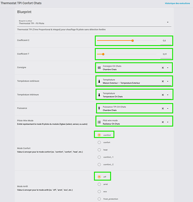The width and height of the screenshot is (193, 202).
Task: Choose 'confort' for Mode Confort
Action: 99,142
